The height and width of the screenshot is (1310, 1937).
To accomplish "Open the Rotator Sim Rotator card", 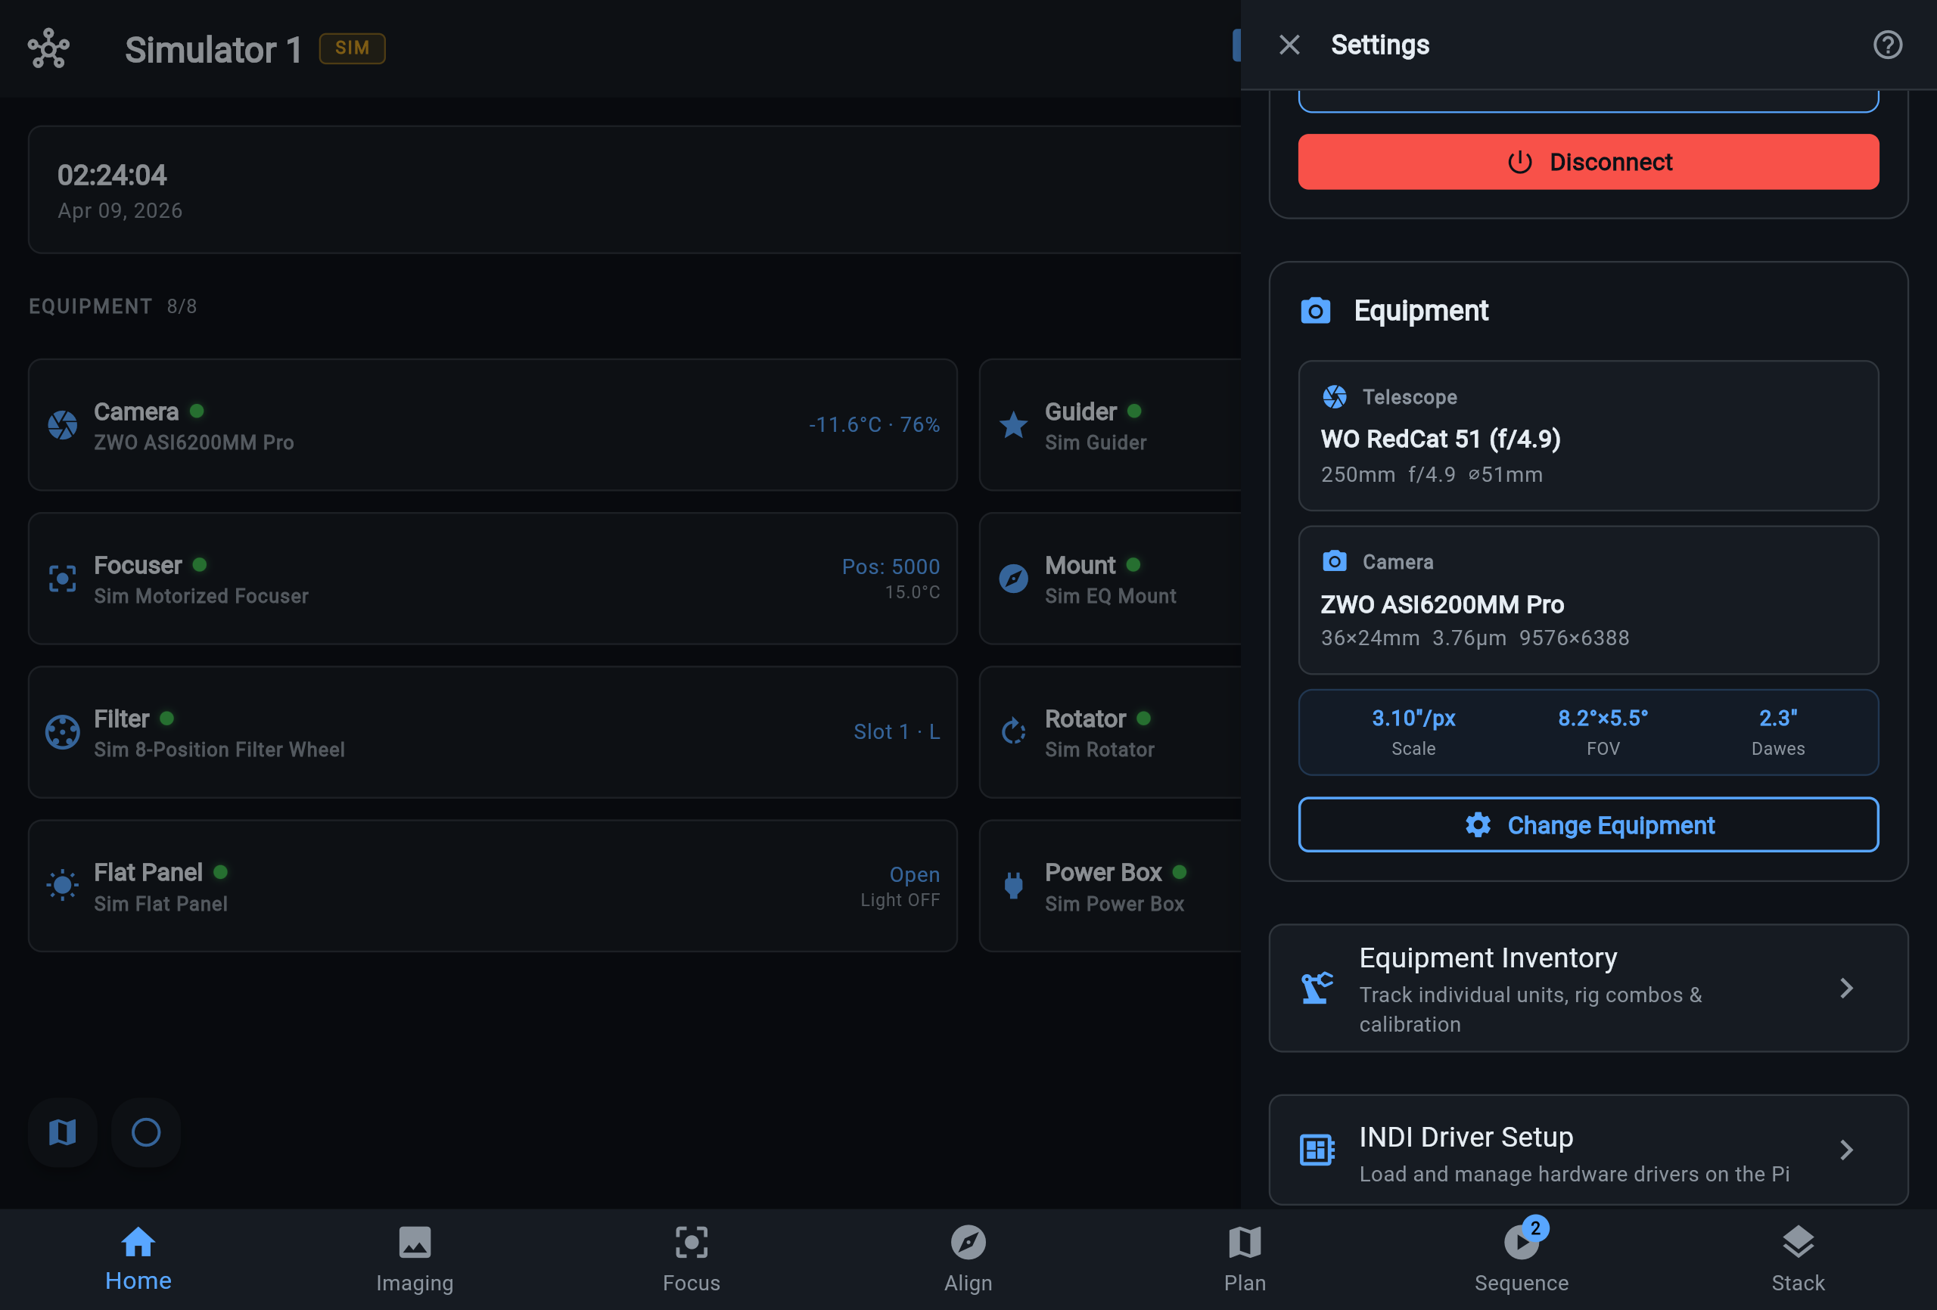I will (1110, 732).
